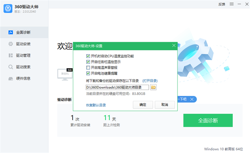Click the 驱动搜索 magnifier icon in sidebar
The height and width of the screenshot is (153, 250).
[10, 67]
